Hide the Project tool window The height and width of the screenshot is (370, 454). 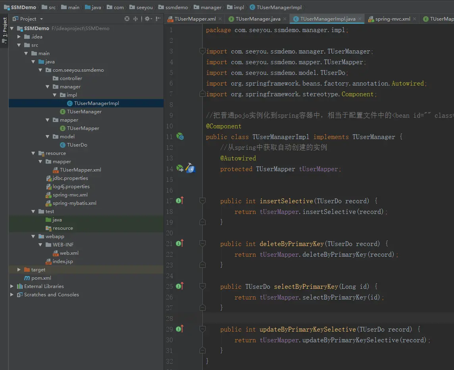click(x=158, y=19)
